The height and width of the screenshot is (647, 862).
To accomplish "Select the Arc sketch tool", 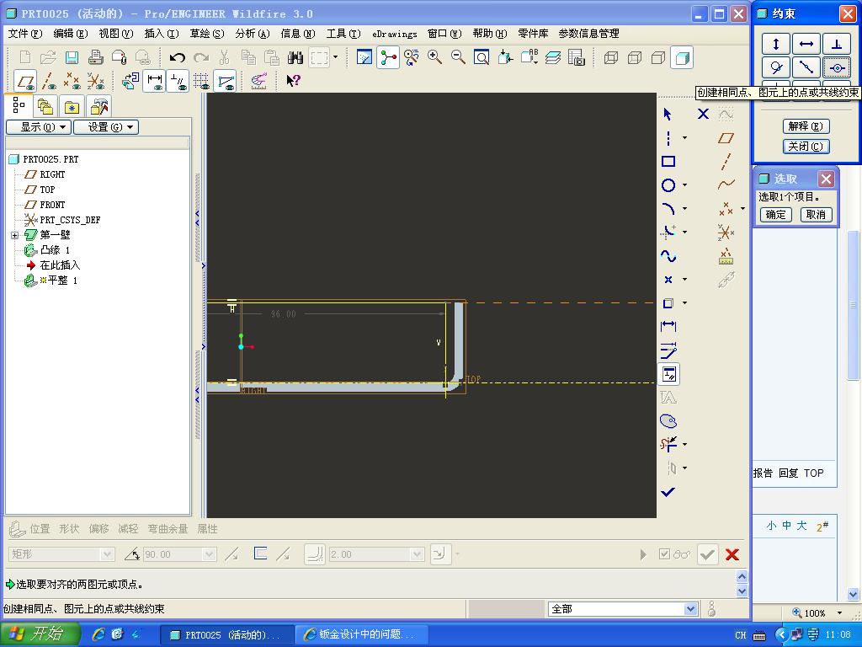I will [668, 209].
